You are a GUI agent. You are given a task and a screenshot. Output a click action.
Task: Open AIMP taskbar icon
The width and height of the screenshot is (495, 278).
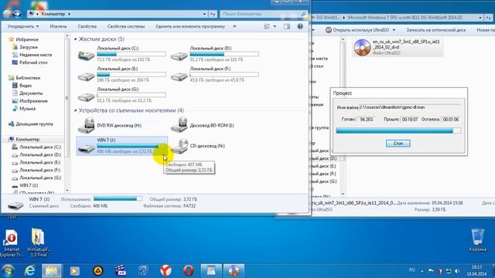[x=98, y=270]
